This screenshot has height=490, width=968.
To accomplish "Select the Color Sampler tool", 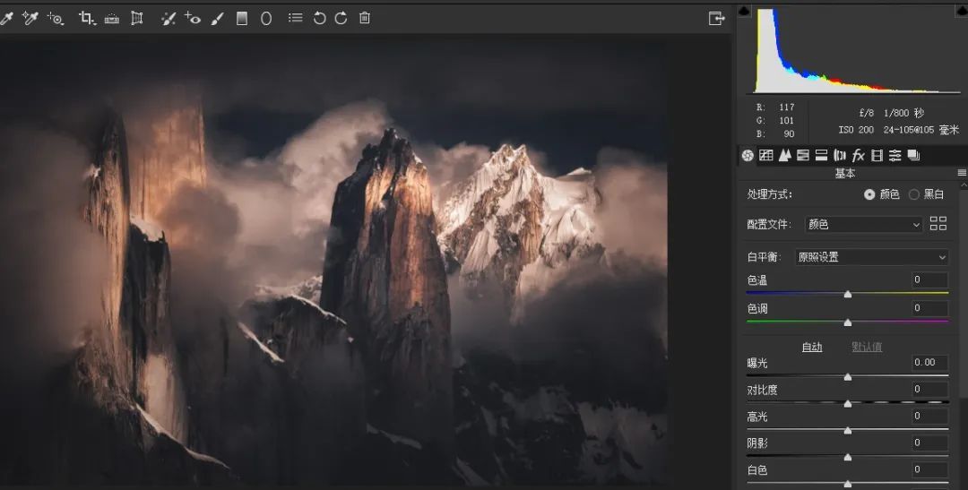I will (30, 19).
